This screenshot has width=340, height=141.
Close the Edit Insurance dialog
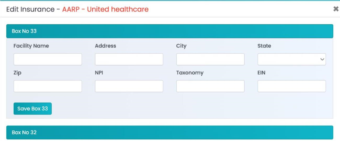pos(336,9)
